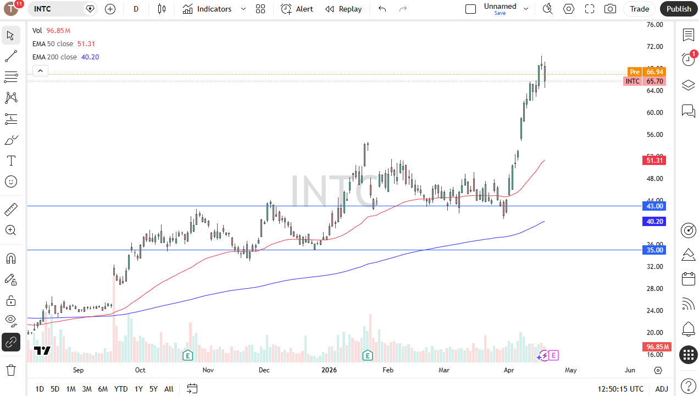Take a chart snapshot with camera
The width and height of the screenshot is (699, 396).
610,9
